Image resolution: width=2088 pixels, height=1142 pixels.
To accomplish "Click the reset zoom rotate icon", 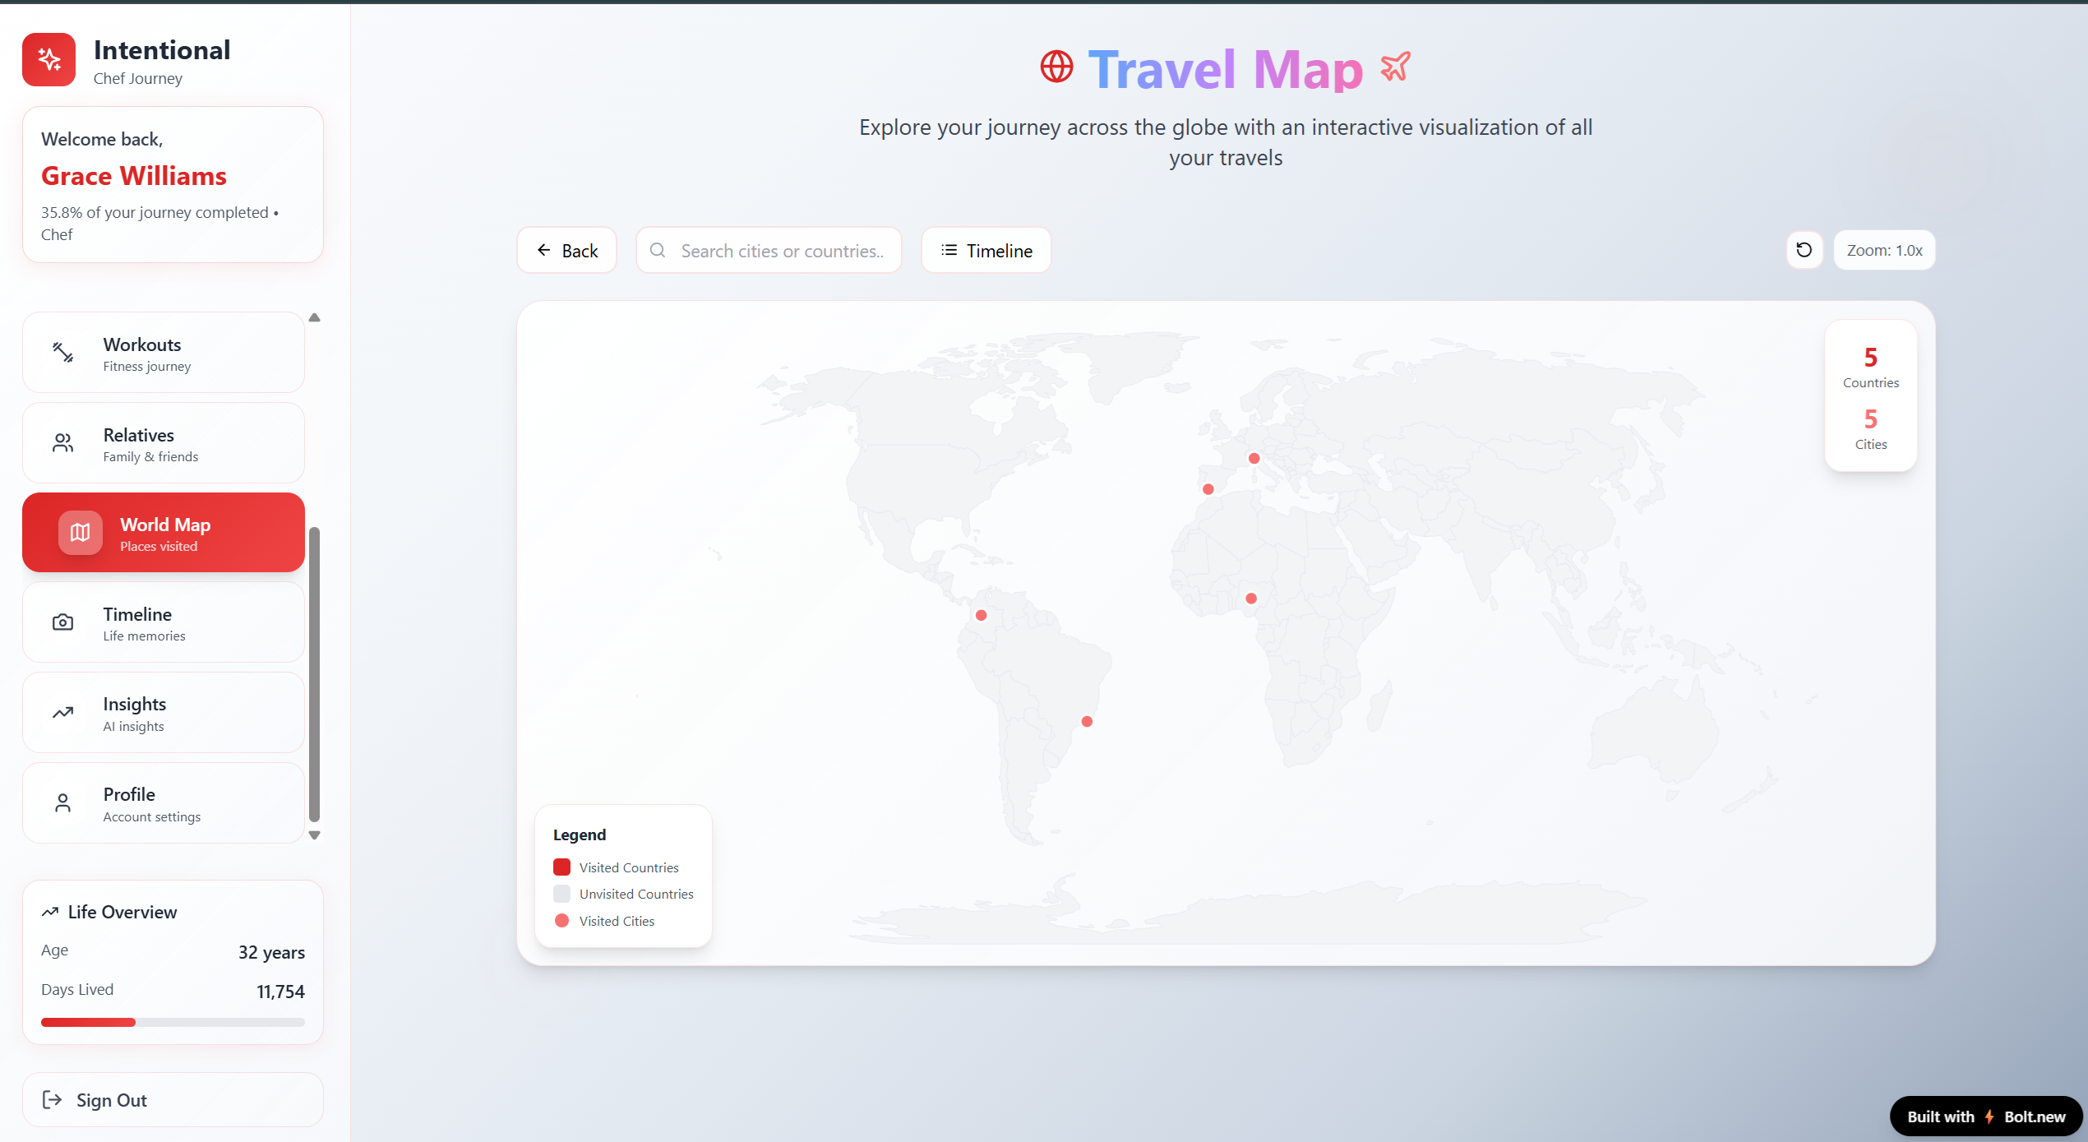I will [1804, 250].
